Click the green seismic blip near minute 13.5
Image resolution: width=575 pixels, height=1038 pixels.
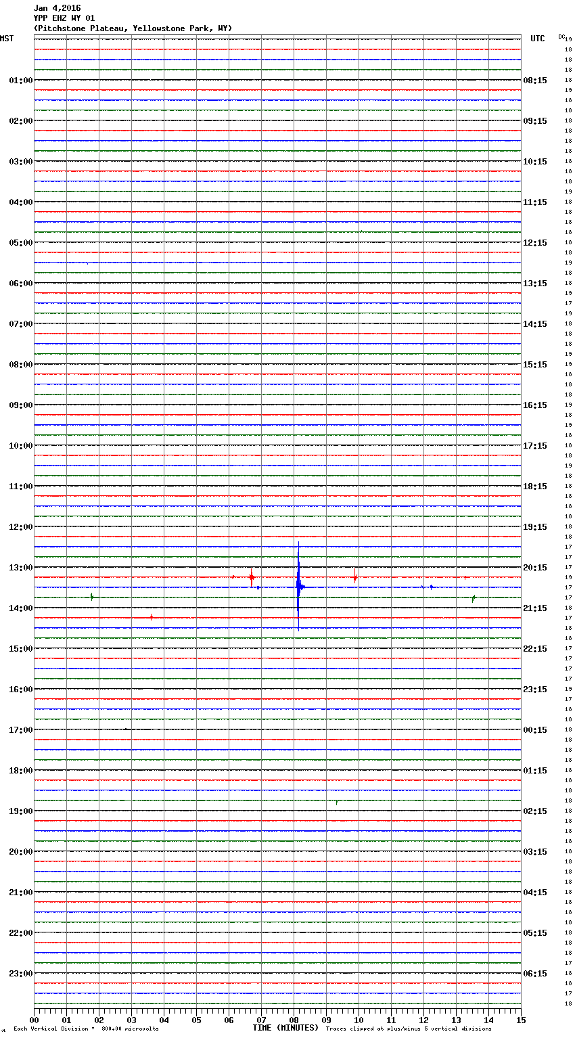(x=474, y=597)
